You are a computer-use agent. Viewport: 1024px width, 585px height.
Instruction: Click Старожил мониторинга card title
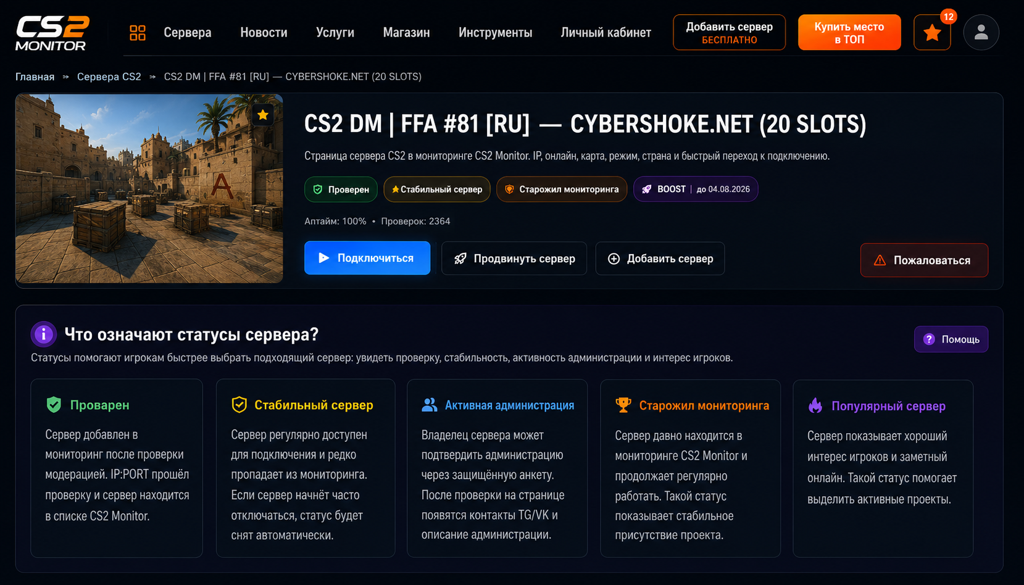704,405
